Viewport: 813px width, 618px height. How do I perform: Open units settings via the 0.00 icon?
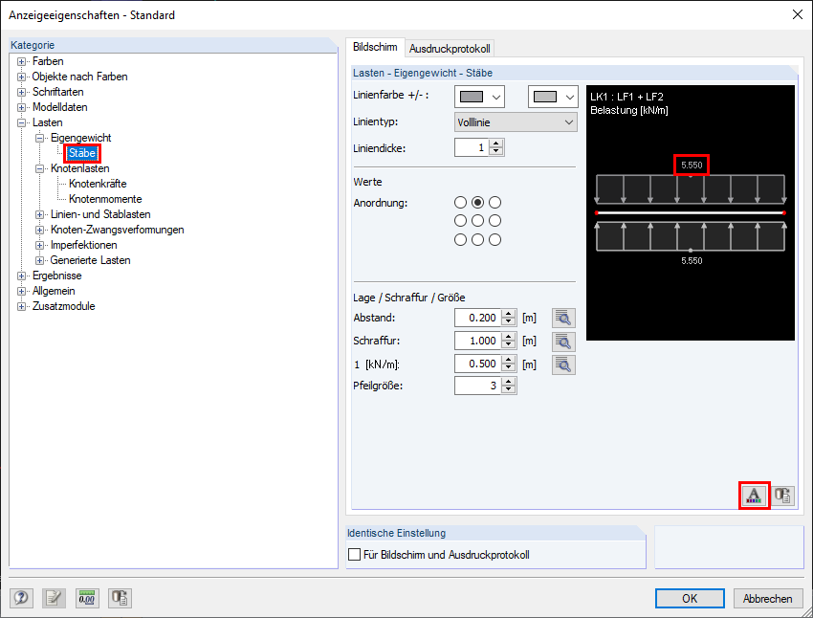tap(87, 598)
